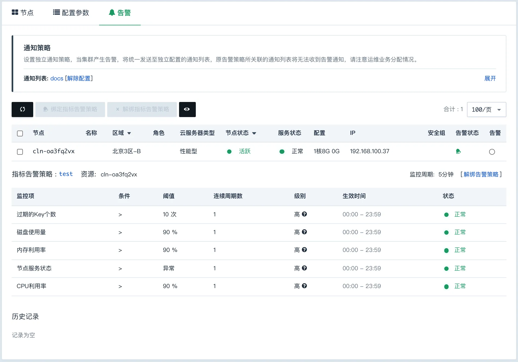Click the eye icon view button

(x=187, y=109)
